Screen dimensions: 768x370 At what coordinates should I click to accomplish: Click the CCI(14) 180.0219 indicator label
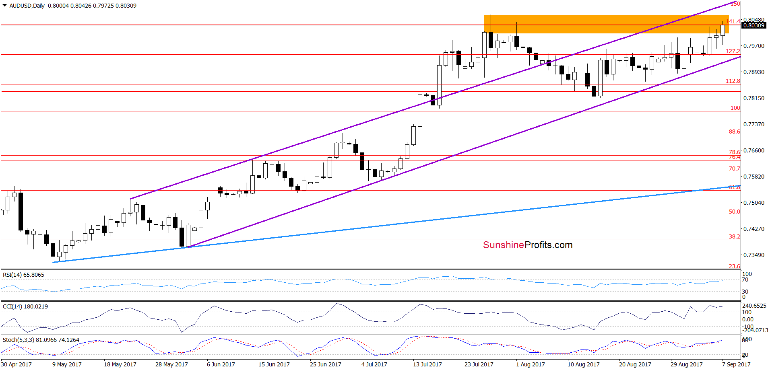[x=25, y=306]
